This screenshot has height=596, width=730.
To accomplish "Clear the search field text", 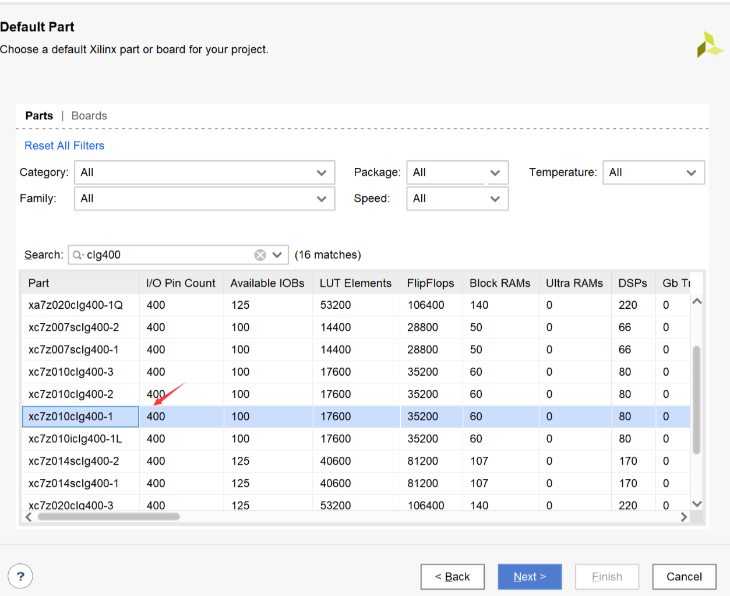I will [x=260, y=255].
